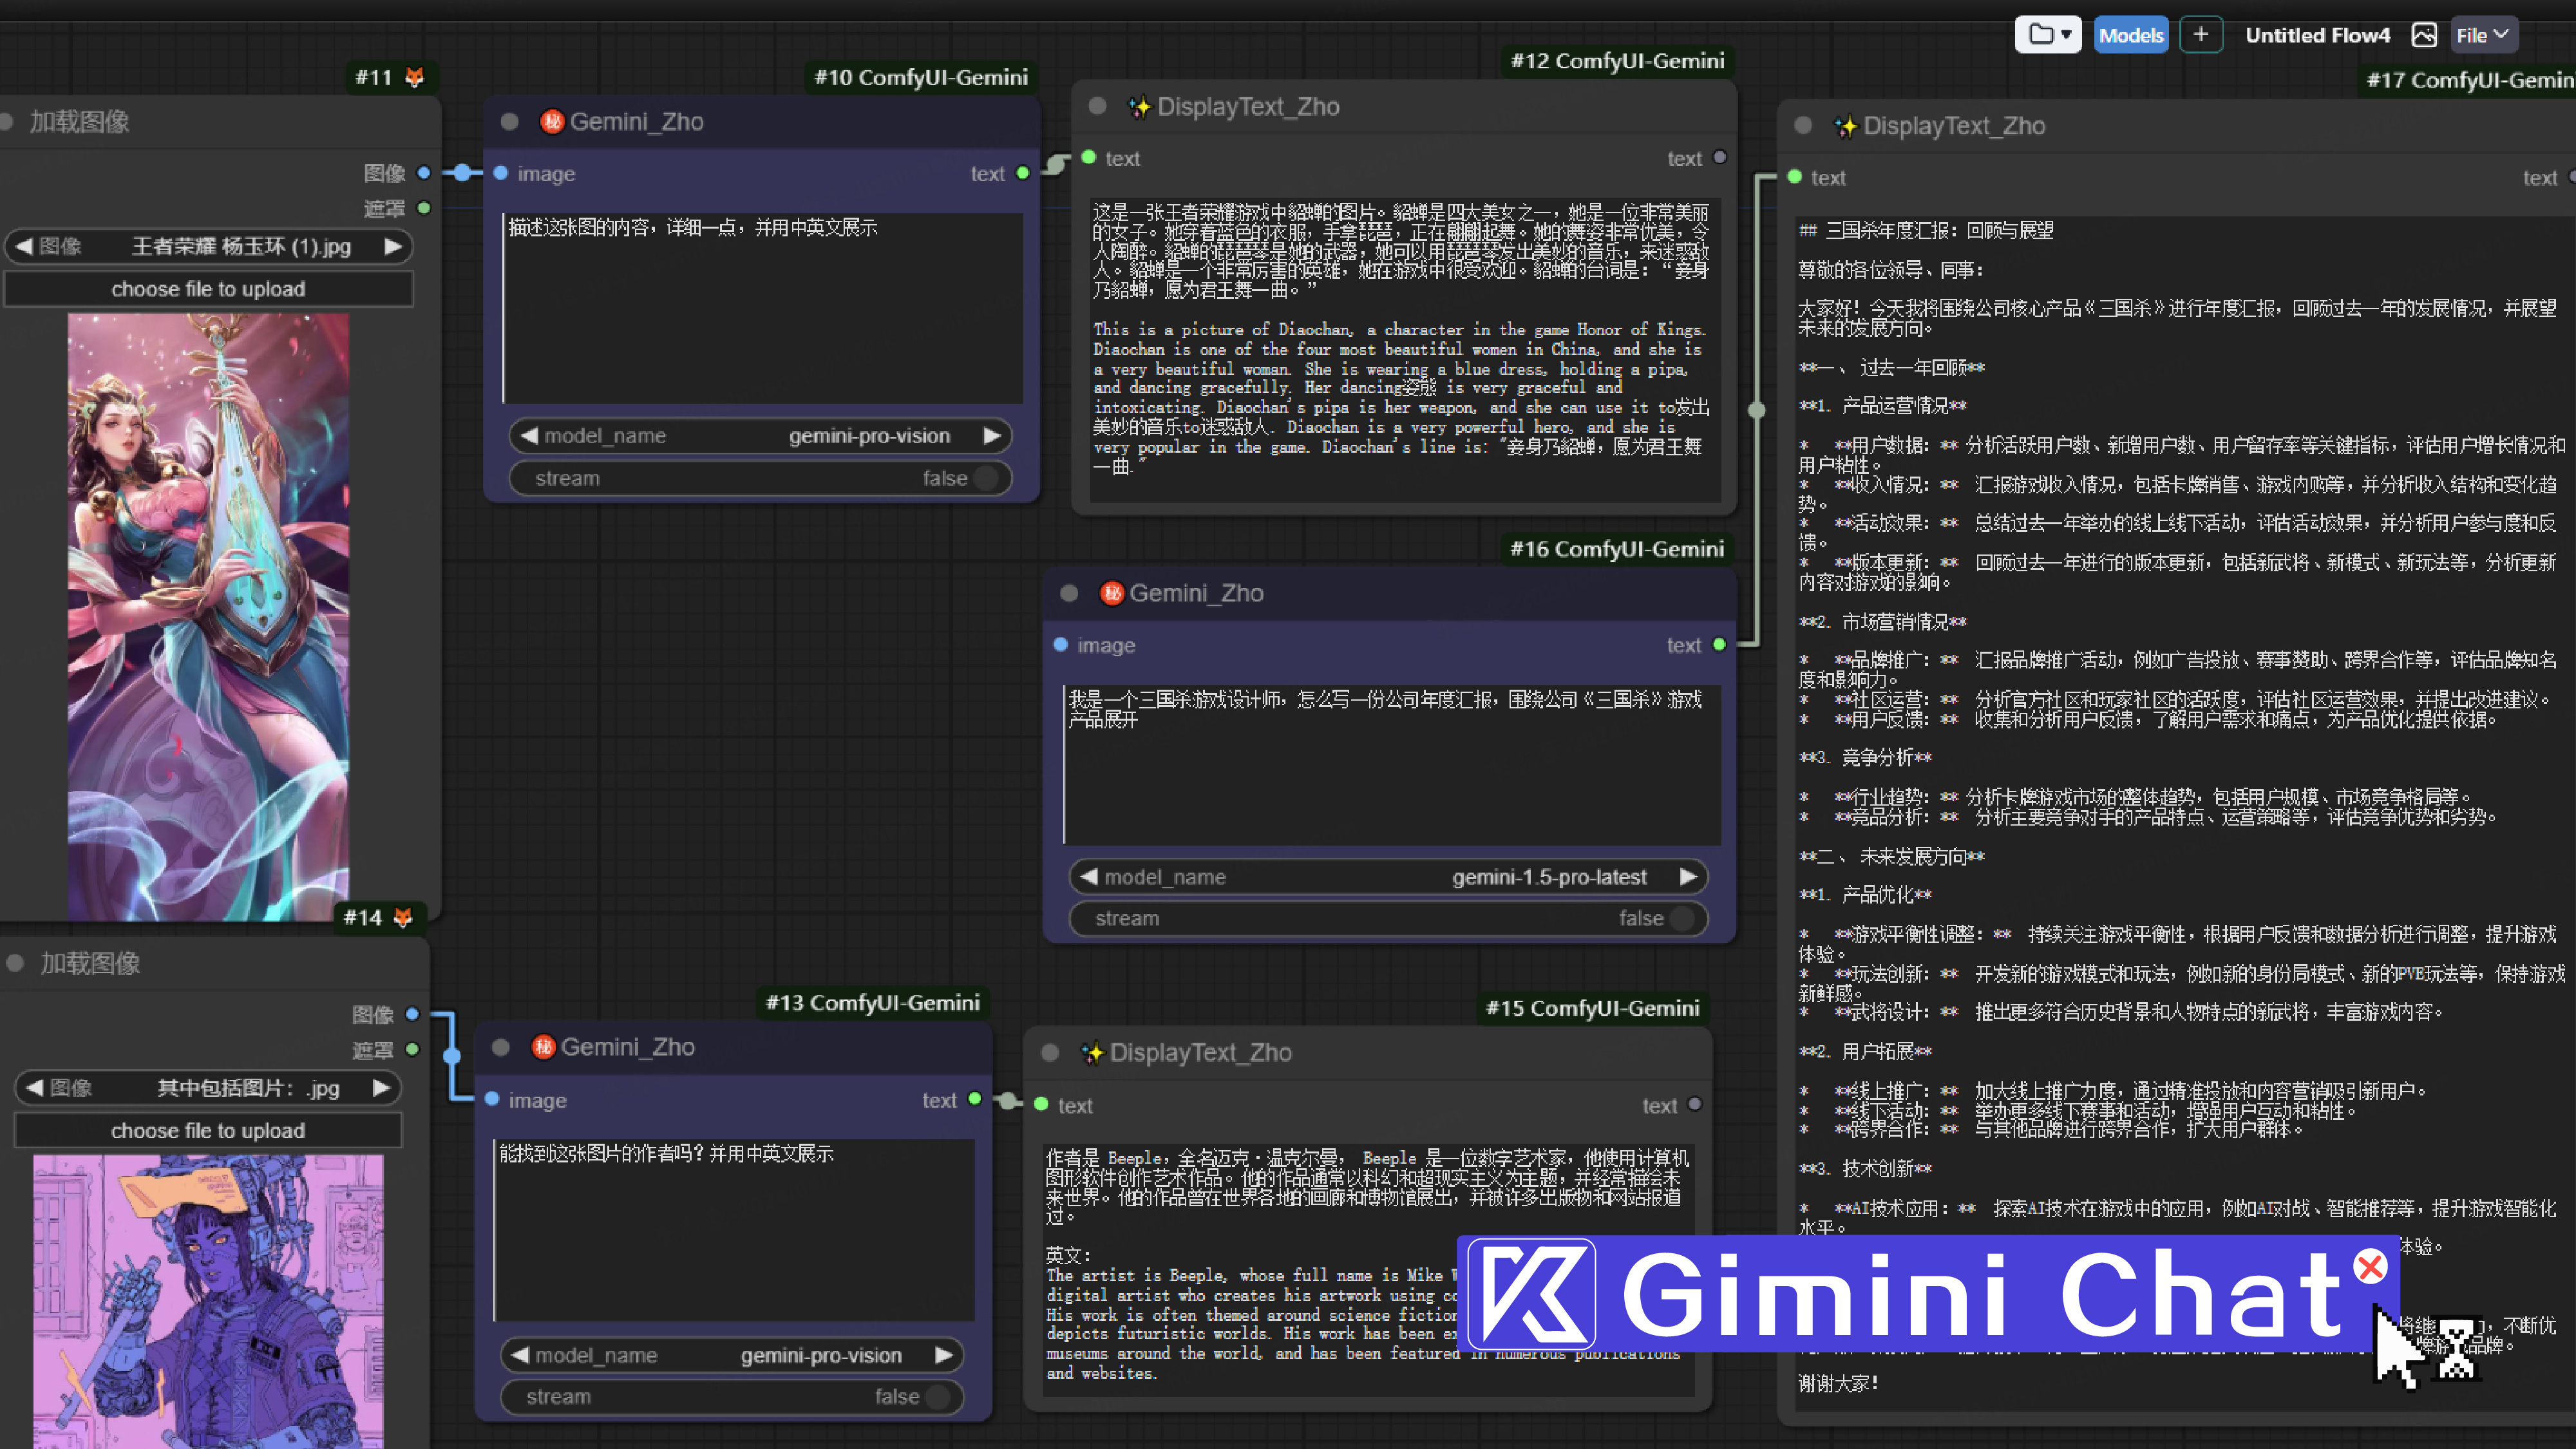This screenshot has height=1449, width=2576.
Task: Select next model_name on node #13
Action: 943,1355
